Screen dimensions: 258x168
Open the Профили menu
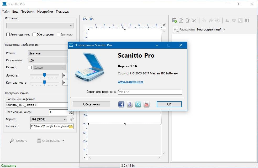coord(28,12)
